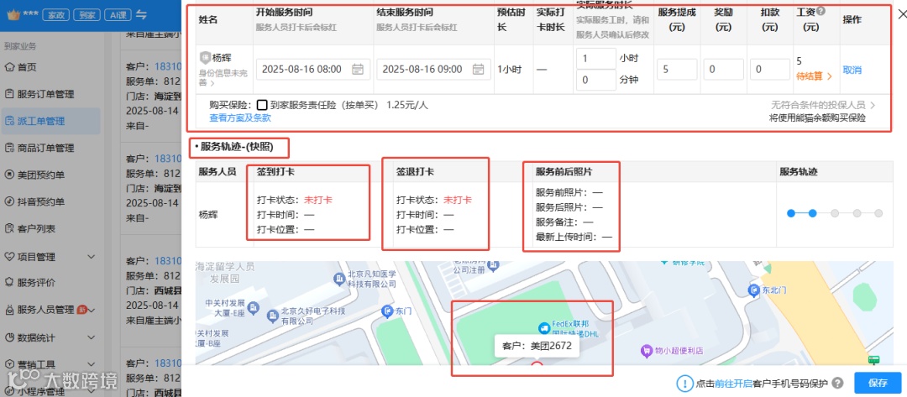Click the shield badge beside 杨辉
Viewport: 907px width, 397px height.
(x=205, y=57)
